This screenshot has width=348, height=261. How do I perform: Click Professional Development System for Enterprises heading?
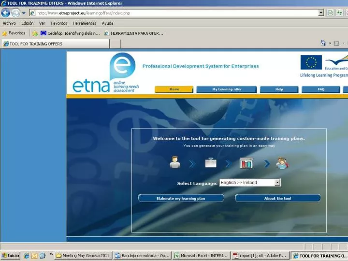pos(201,66)
